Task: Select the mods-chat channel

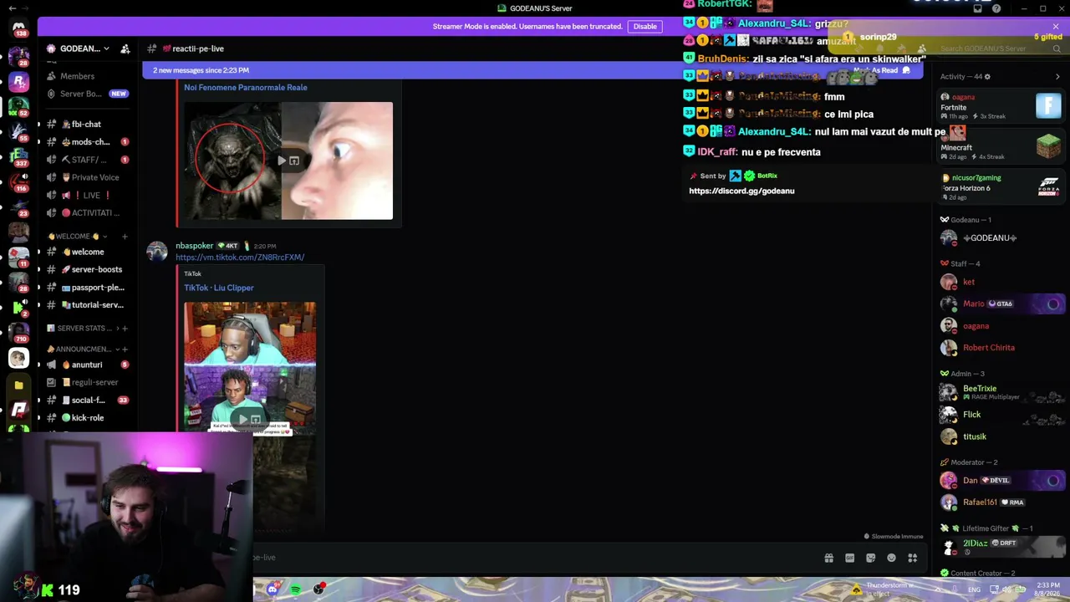Action: tap(88, 142)
